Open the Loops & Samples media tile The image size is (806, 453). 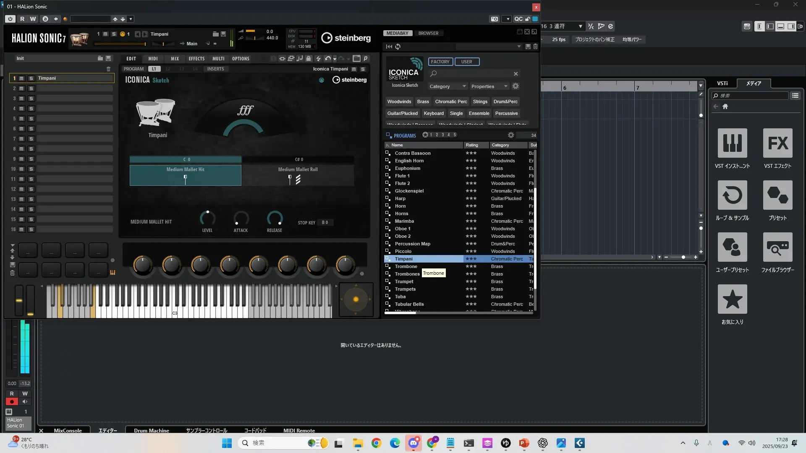[x=732, y=195]
